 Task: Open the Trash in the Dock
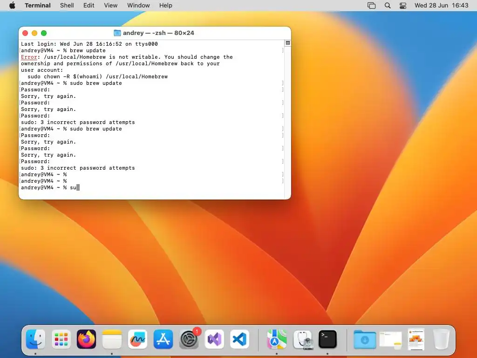tap(441, 339)
